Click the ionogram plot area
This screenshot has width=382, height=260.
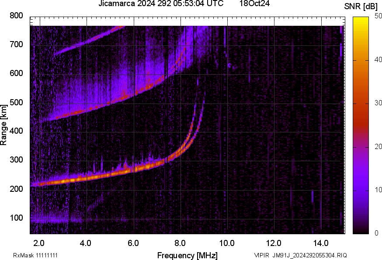point(188,125)
